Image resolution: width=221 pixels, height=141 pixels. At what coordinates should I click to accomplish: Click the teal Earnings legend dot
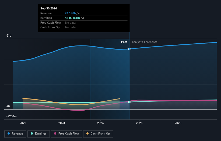32,133
